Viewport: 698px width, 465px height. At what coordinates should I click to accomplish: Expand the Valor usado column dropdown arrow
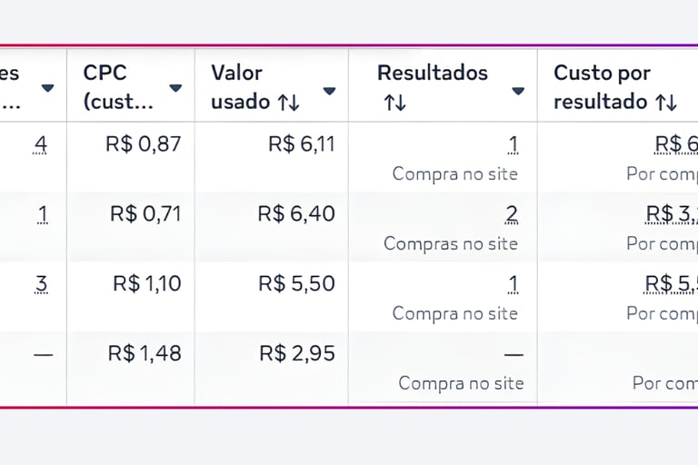pyautogui.click(x=329, y=90)
